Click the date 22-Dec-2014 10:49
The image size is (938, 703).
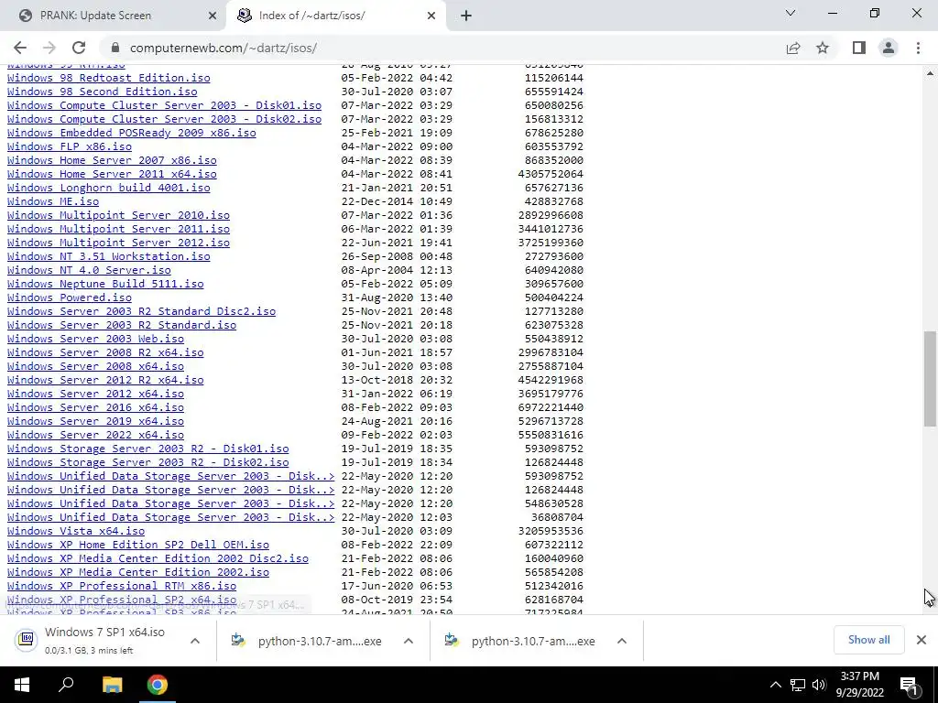tap(397, 201)
